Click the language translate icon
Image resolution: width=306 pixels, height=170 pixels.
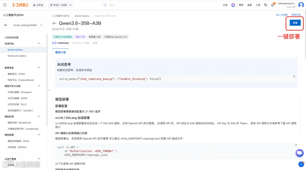266,5
